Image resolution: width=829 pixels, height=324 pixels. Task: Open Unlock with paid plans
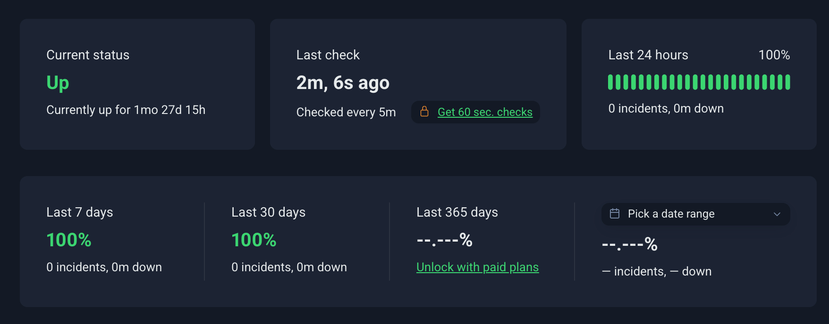pyautogui.click(x=477, y=267)
